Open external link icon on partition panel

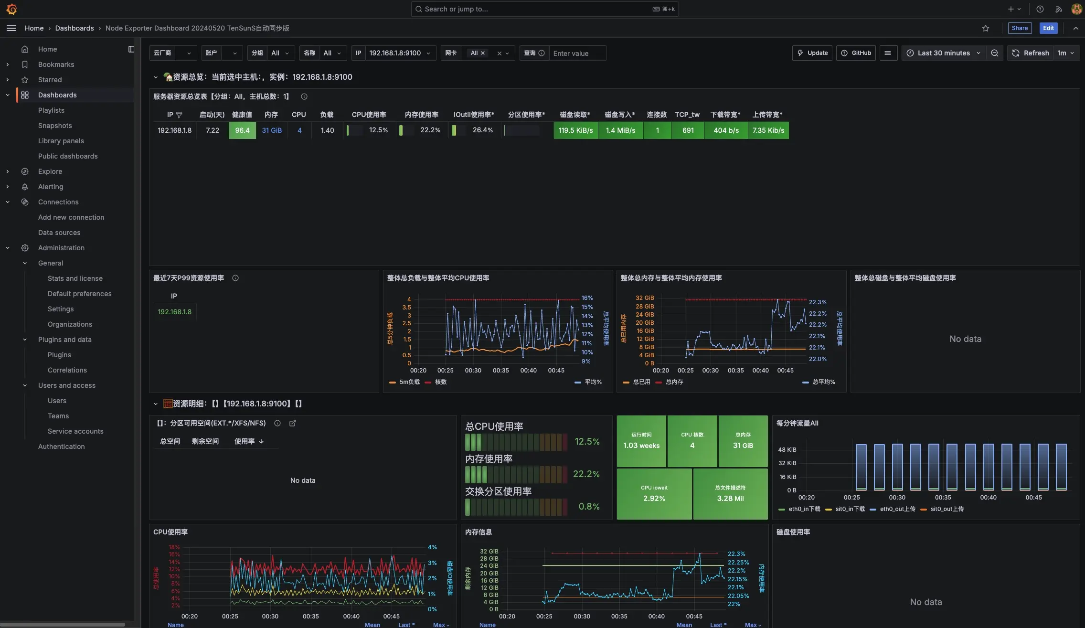[x=293, y=423]
